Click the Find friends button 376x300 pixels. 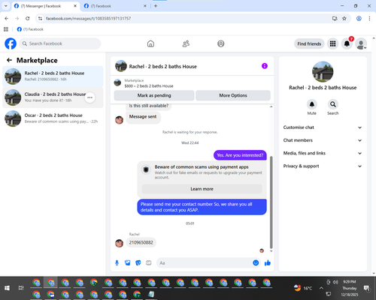coord(309,43)
